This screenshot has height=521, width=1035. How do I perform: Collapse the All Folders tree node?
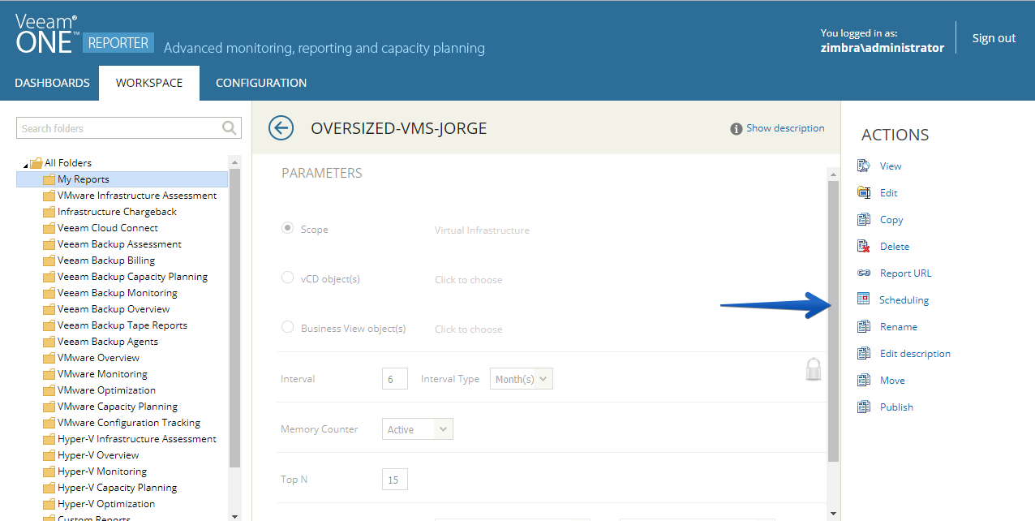click(25, 164)
